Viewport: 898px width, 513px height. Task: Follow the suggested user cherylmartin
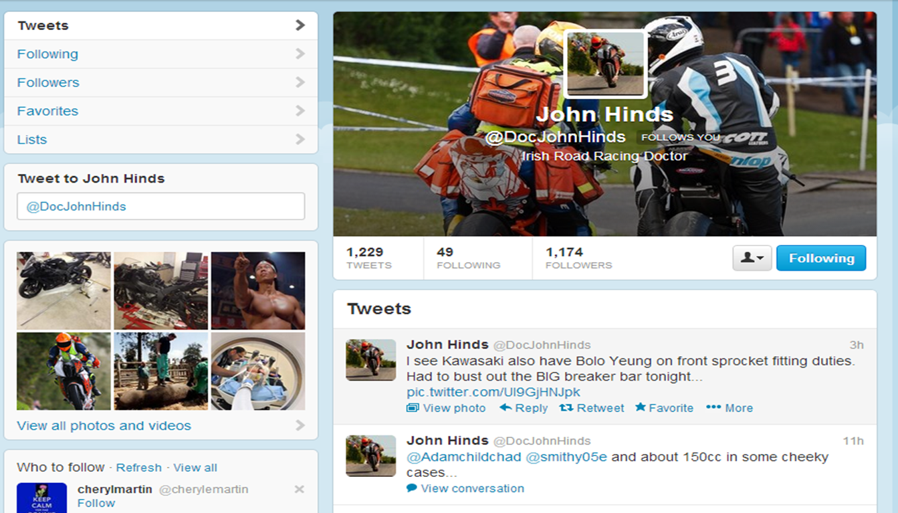pyautogui.click(x=96, y=503)
